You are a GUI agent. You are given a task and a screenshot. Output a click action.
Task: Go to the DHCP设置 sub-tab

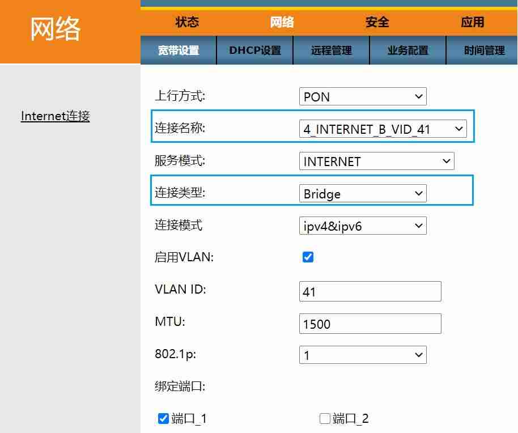click(x=255, y=50)
